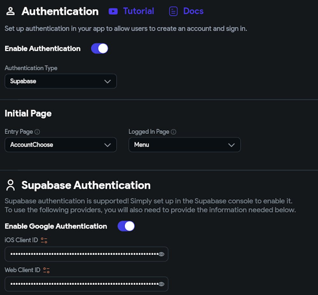Click the Authentication person icon in header
The image size is (318, 295).
[10, 11]
